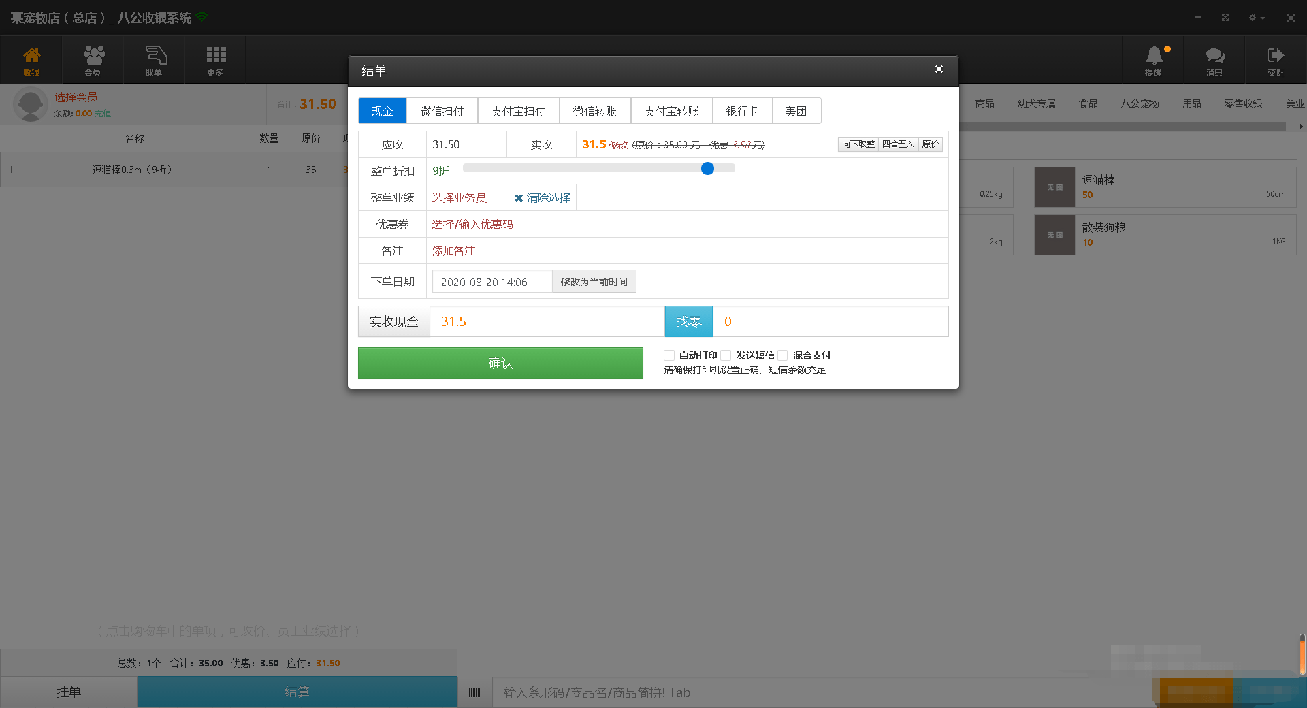Click 选择业务员 link
1307x708 pixels.
coord(459,198)
